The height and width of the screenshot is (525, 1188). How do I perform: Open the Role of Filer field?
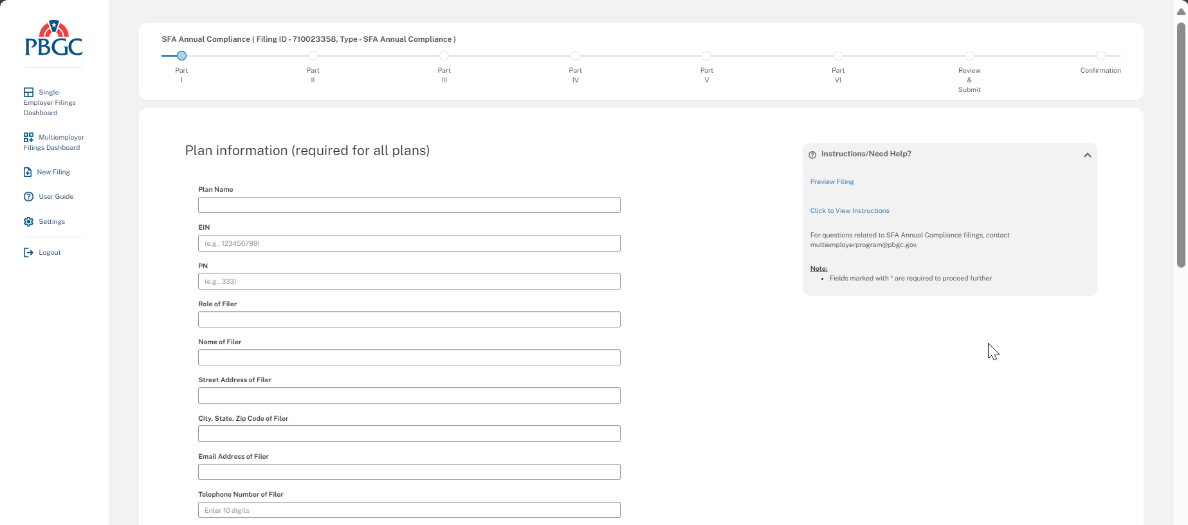(409, 320)
